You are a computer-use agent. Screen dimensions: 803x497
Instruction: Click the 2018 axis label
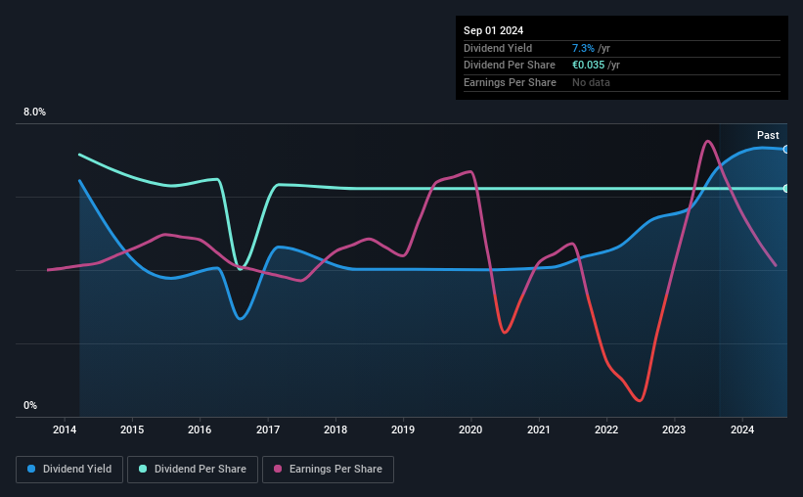[335, 429]
